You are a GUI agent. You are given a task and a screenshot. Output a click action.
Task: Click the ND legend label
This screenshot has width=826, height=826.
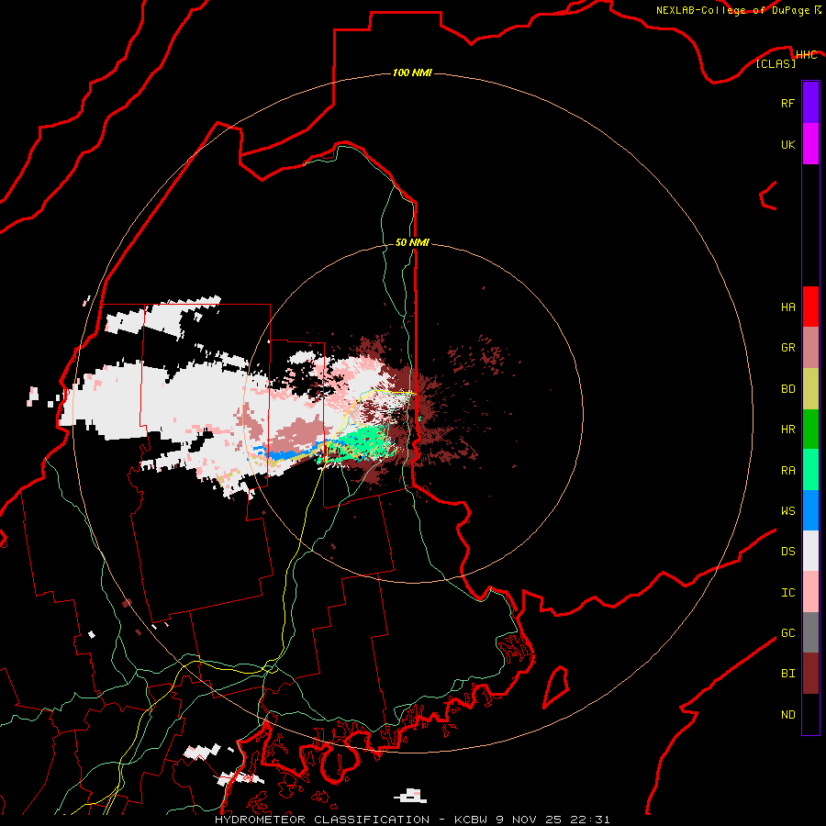coord(787,715)
